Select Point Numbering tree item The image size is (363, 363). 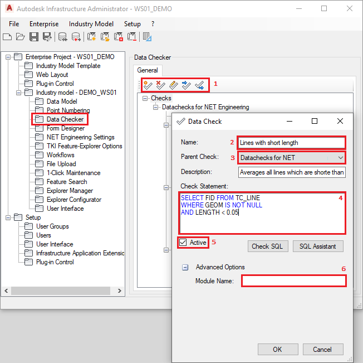coord(68,110)
